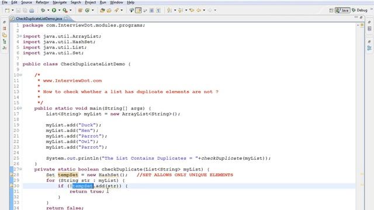Click the Open Task folder icon

coord(109,10)
